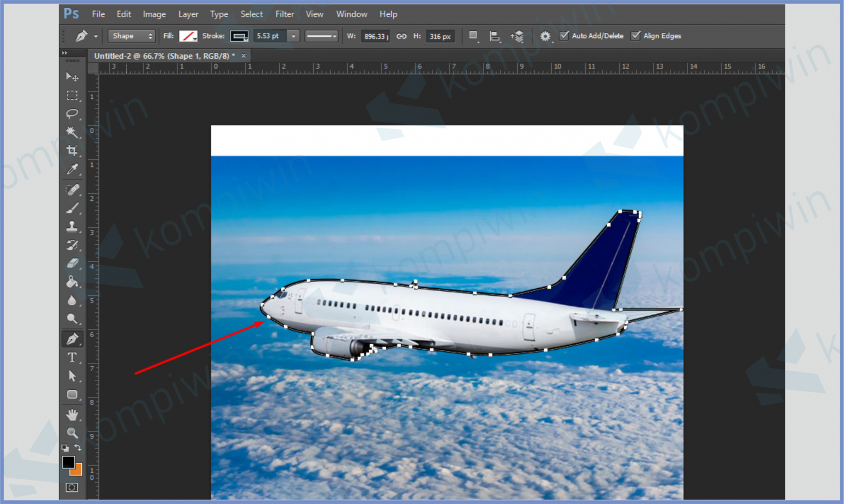Screen dimensions: 844x504
Task: Select the Crop tool
Action: pyautogui.click(x=72, y=150)
